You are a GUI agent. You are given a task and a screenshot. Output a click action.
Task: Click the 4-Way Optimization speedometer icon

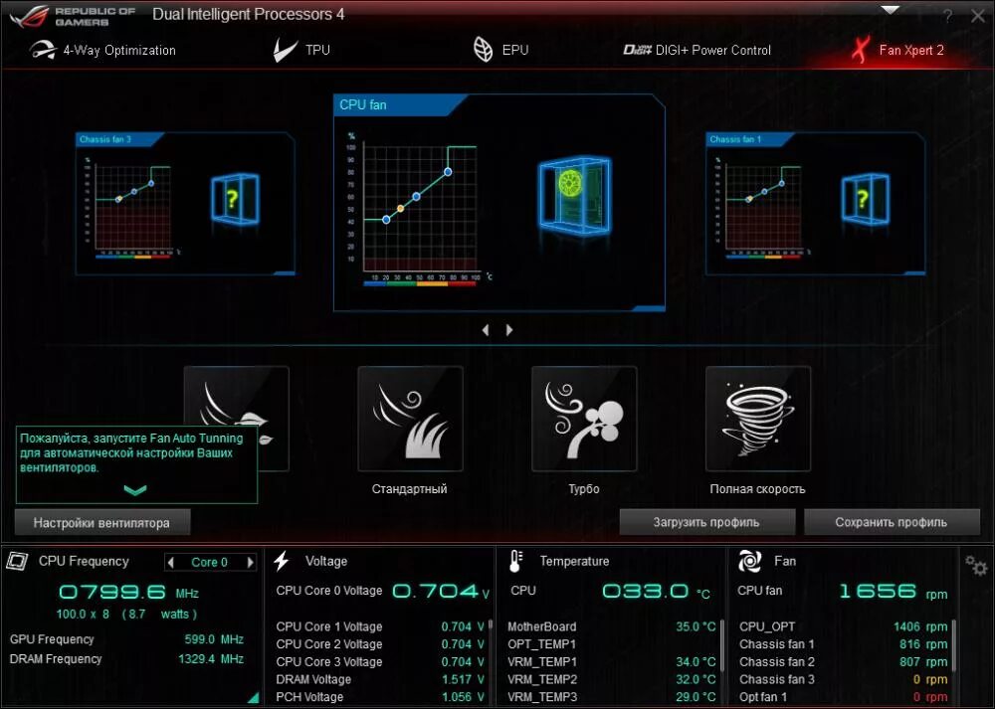[42, 50]
